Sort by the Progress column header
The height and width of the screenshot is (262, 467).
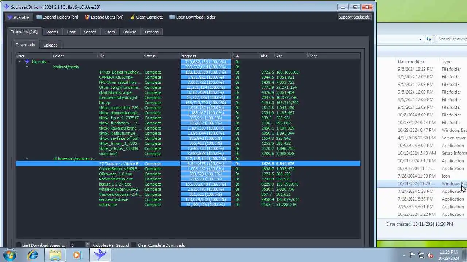[205, 56]
